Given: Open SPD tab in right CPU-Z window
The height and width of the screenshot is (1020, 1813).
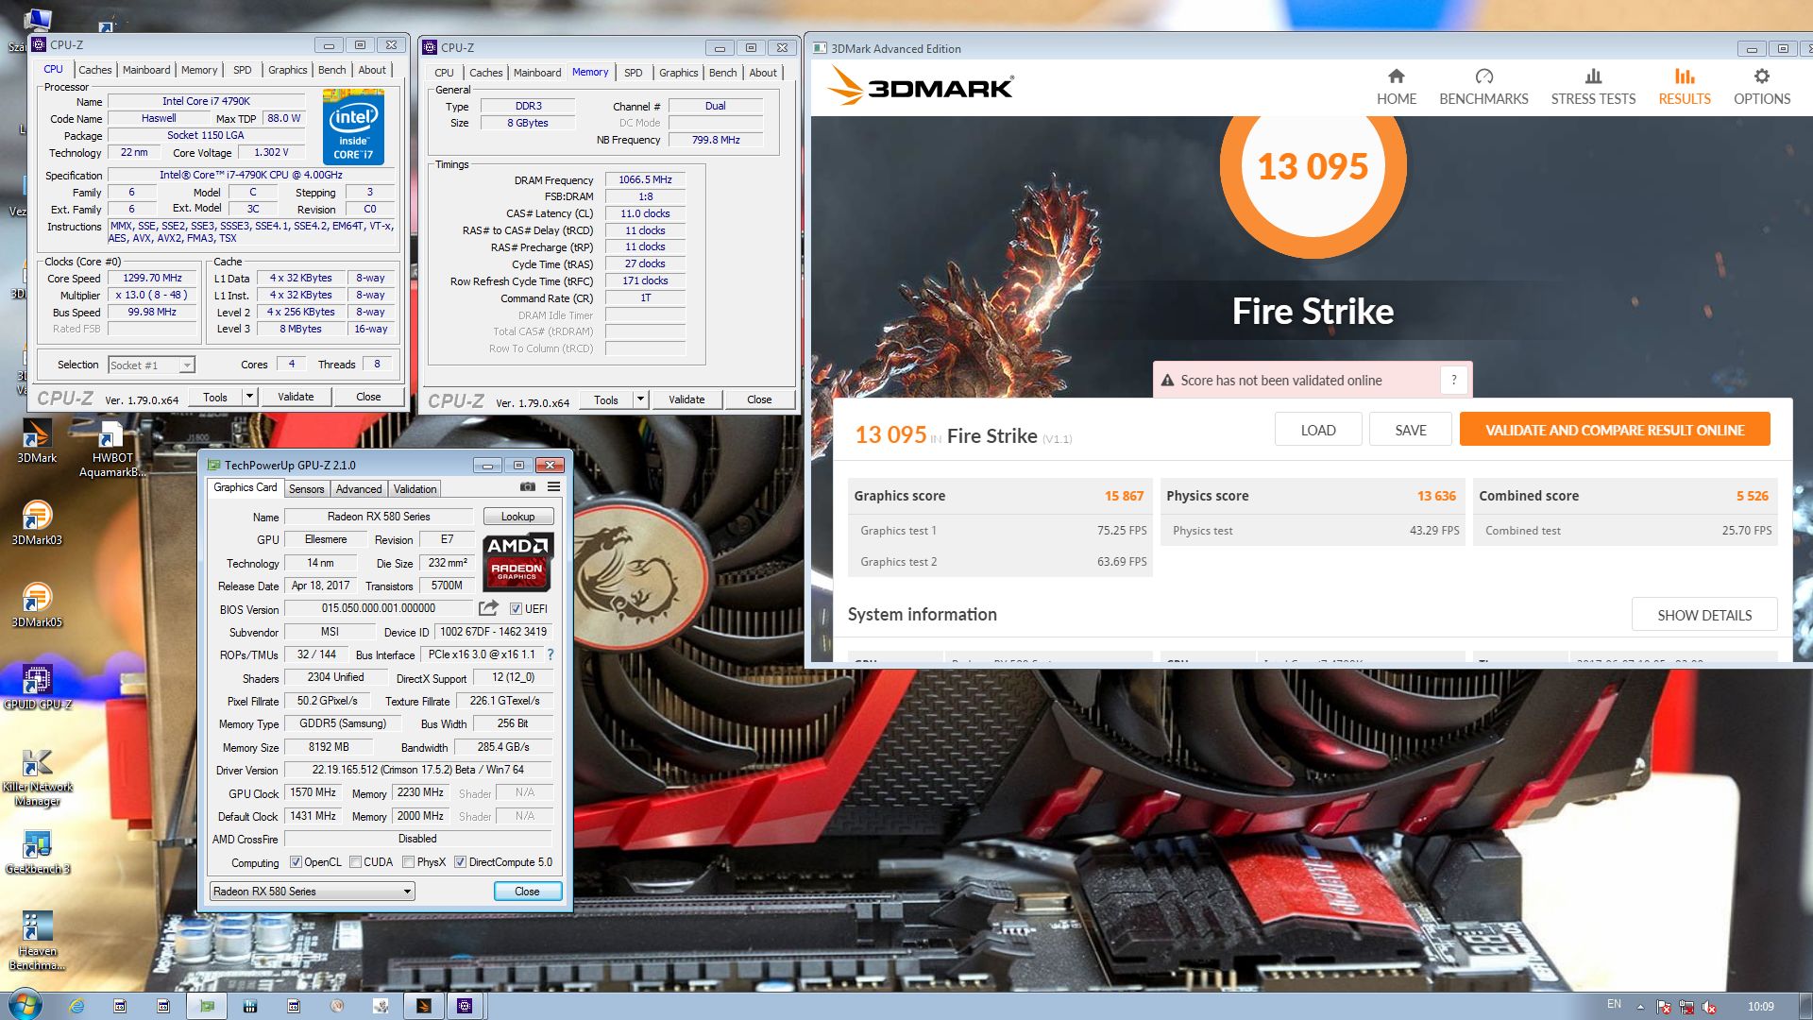Looking at the screenshot, I should click(x=633, y=73).
